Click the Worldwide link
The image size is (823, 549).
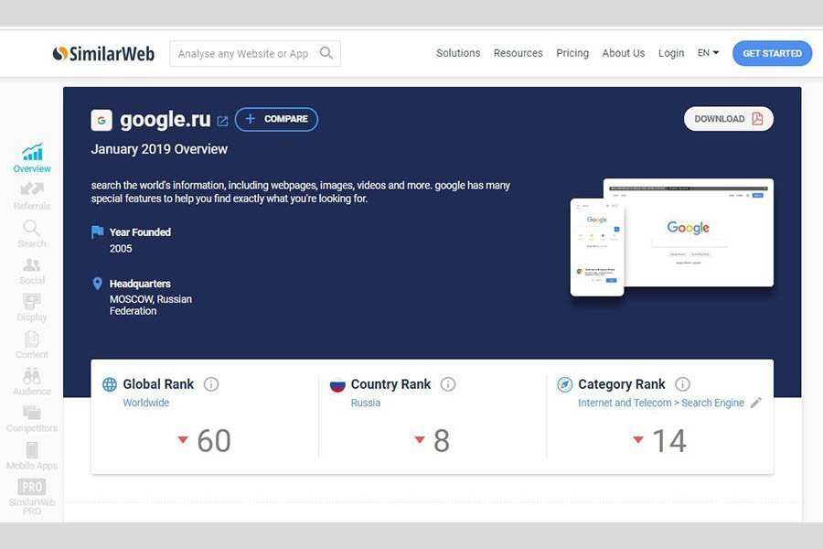click(x=146, y=403)
